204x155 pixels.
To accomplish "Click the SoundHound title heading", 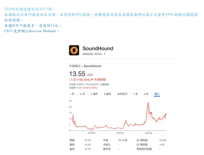I will (98, 48).
